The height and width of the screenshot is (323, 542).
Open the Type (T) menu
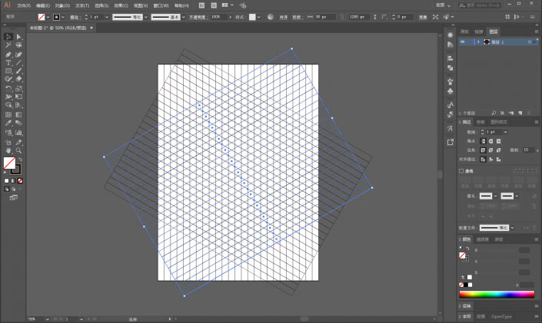click(x=82, y=5)
